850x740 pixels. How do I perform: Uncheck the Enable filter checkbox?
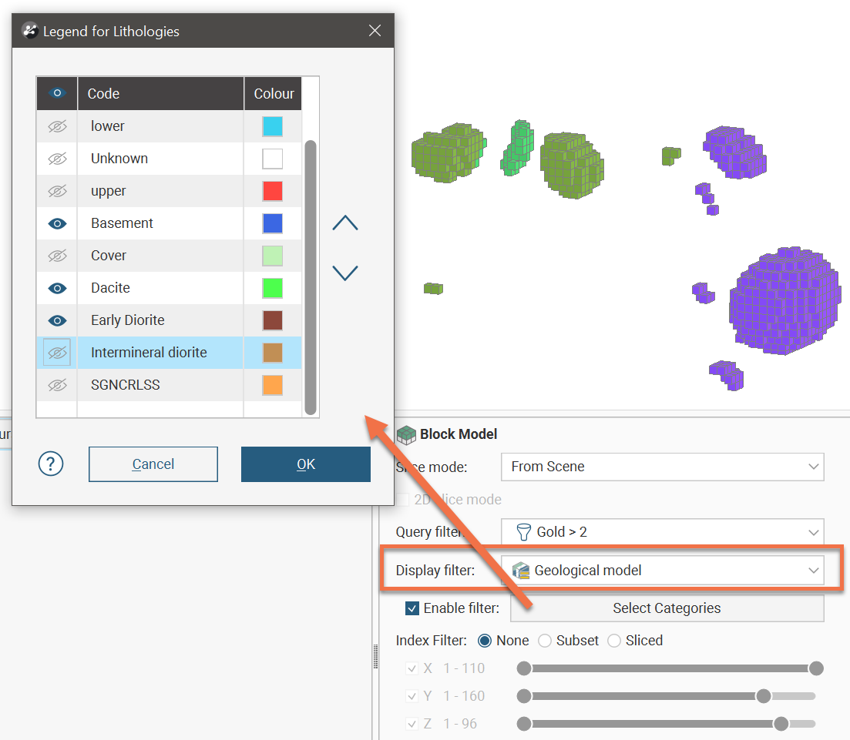coord(412,608)
